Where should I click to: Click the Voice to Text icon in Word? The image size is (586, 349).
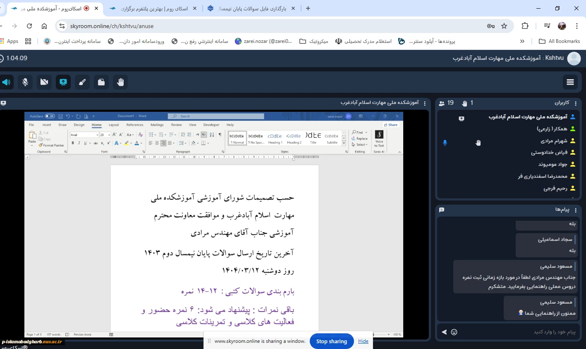tap(379, 139)
